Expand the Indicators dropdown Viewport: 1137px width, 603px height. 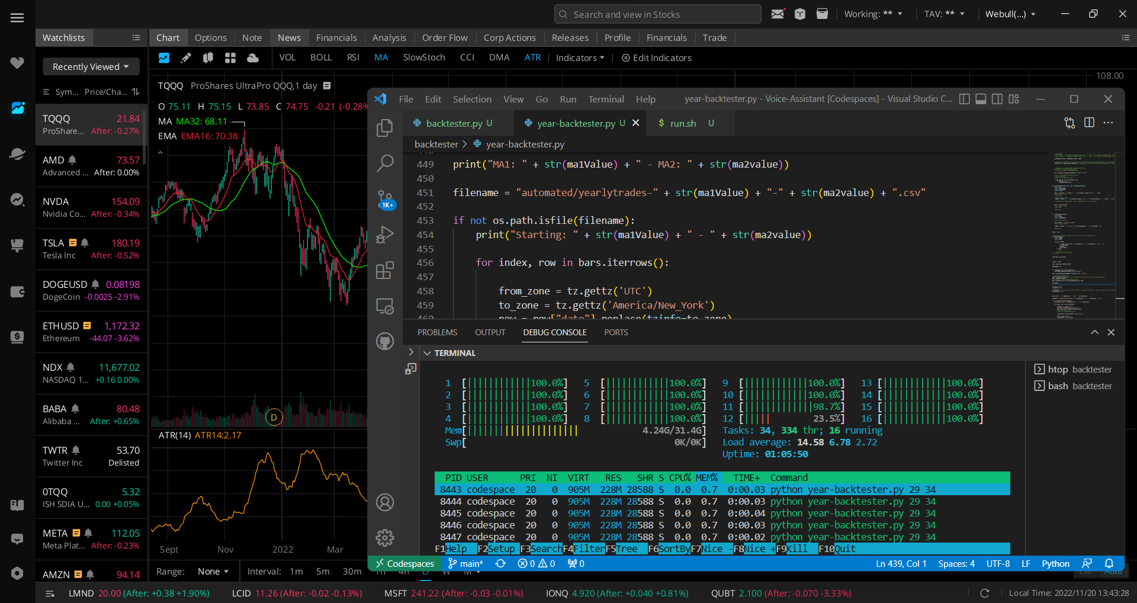(x=580, y=57)
